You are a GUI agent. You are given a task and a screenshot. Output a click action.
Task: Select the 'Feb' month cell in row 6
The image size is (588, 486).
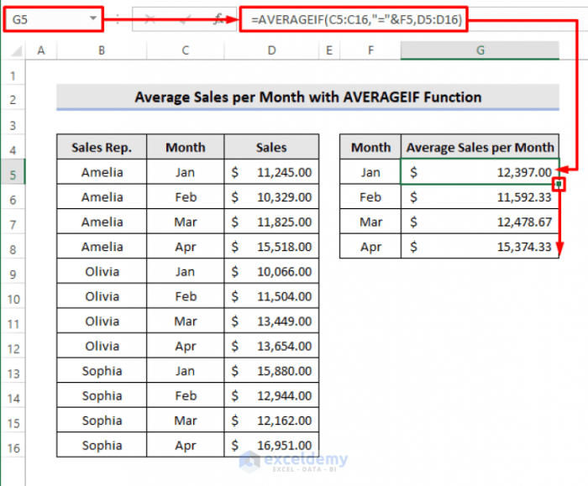pyautogui.click(x=186, y=196)
